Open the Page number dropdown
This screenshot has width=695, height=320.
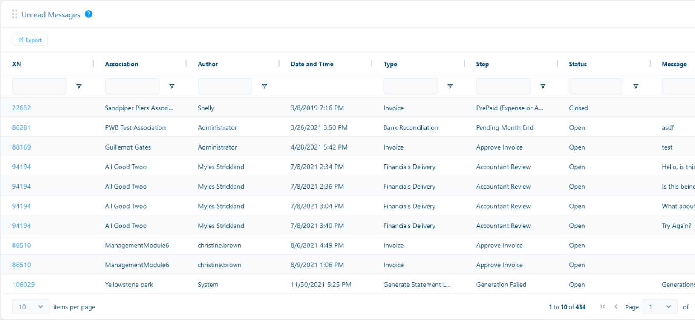pyautogui.click(x=660, y=307)
